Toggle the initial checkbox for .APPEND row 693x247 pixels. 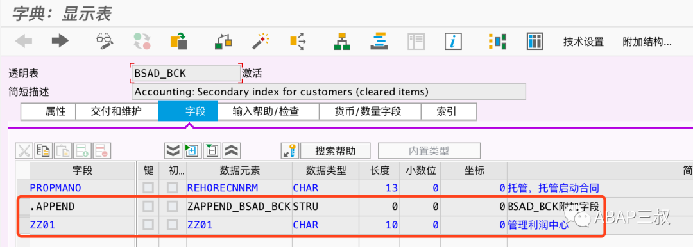(172, 207)
